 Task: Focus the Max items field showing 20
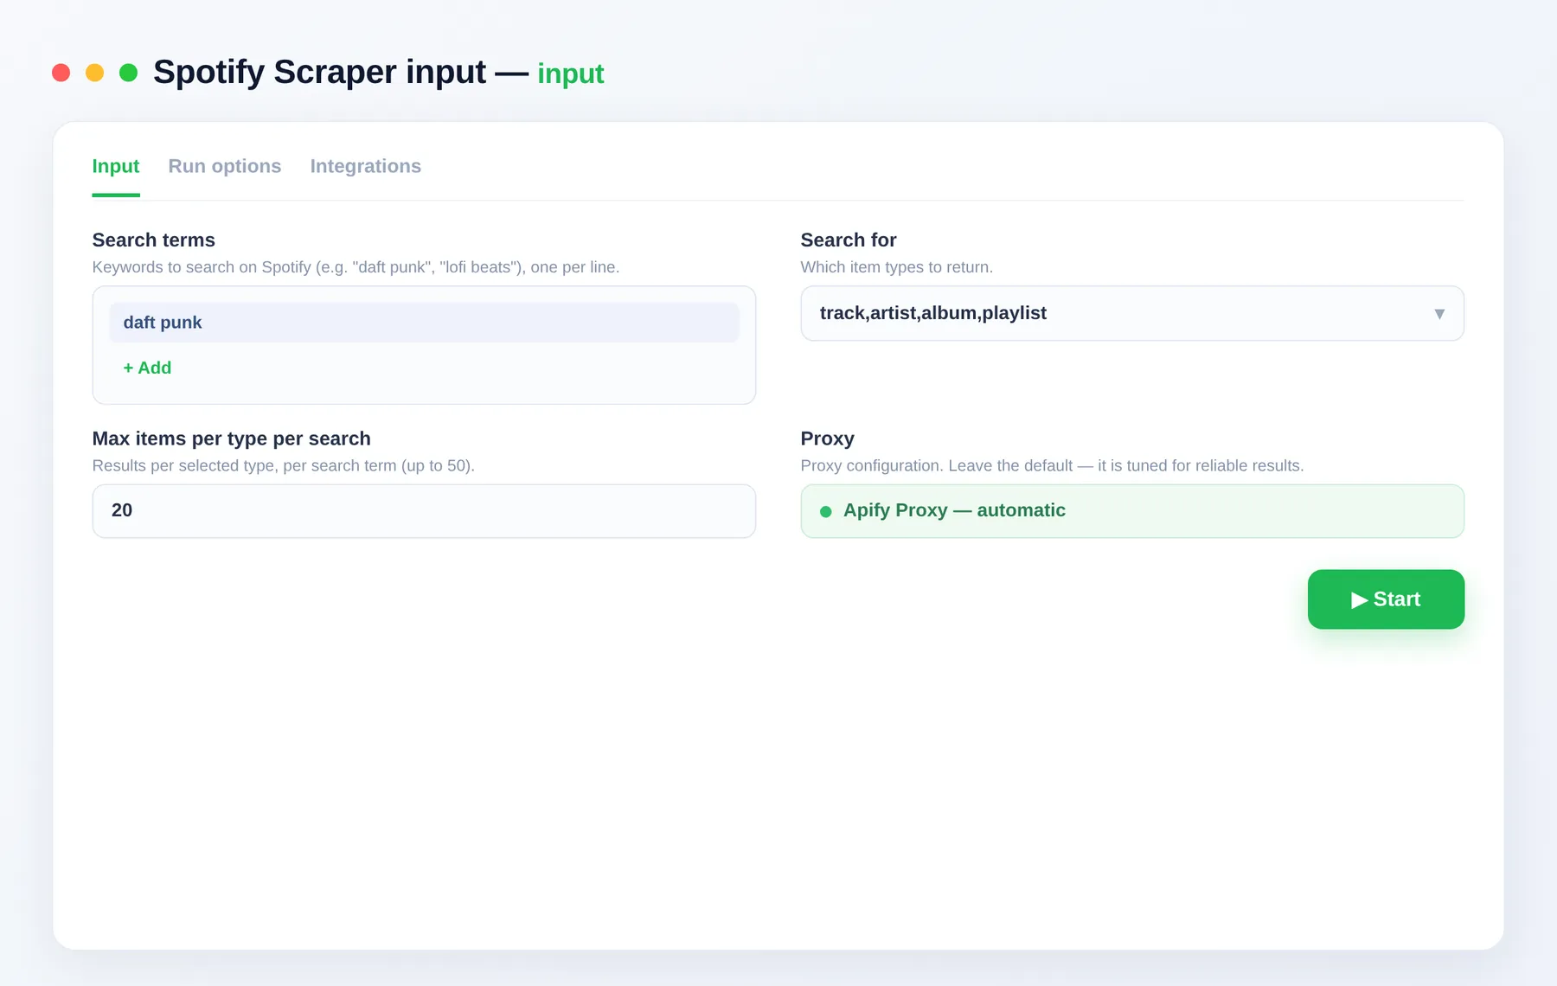tap(424, 511)
